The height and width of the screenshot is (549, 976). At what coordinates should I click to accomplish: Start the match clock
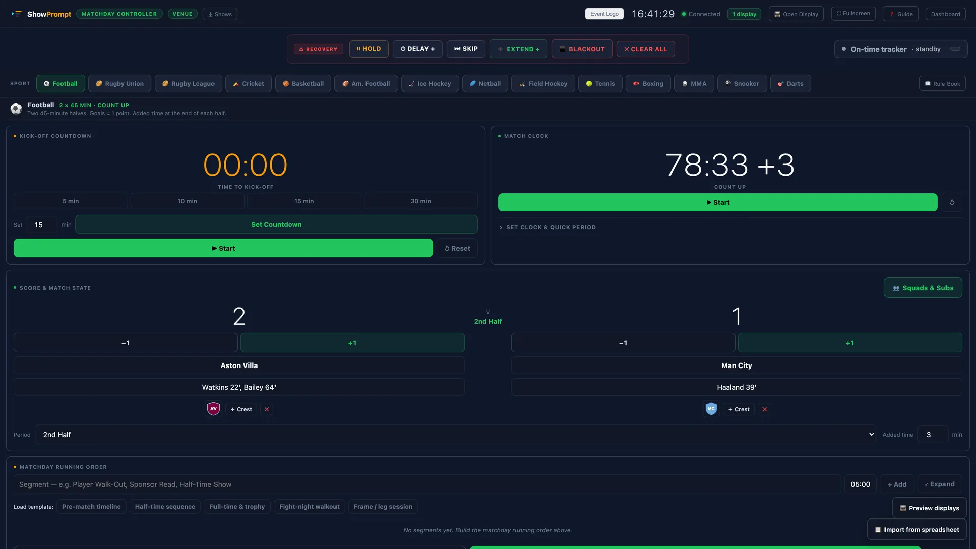coord(718,202)
